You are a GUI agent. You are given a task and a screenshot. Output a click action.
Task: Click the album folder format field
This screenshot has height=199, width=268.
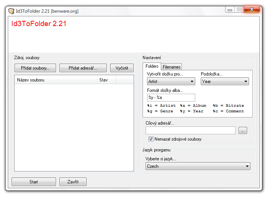click(171, 97)
